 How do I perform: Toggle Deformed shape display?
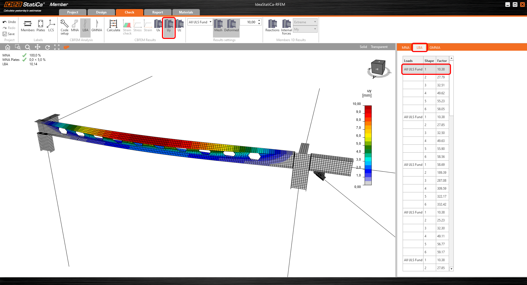pos(231,26)
